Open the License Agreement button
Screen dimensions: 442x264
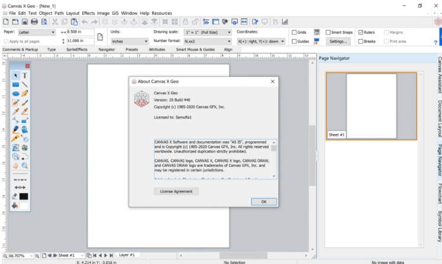(x=176, y=191)
